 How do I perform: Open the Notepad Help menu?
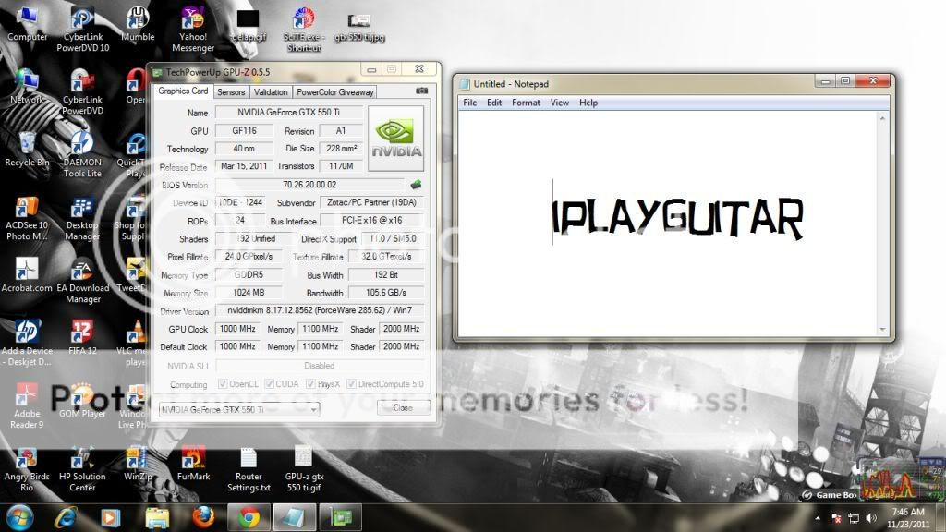588,103
